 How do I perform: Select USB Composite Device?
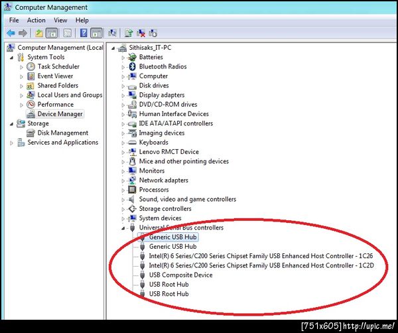click(180, 275)
